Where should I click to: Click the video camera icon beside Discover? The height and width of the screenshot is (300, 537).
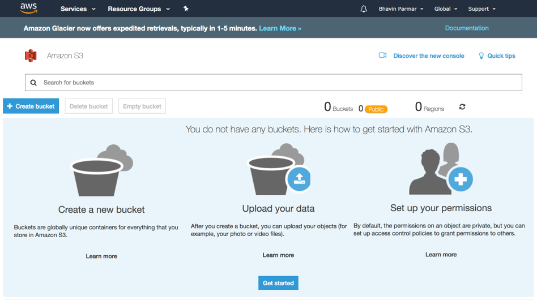[382, 55]
